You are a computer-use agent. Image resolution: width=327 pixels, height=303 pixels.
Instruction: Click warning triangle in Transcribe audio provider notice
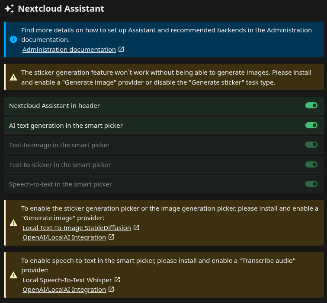pyautogui.click(x=13, y=275)
